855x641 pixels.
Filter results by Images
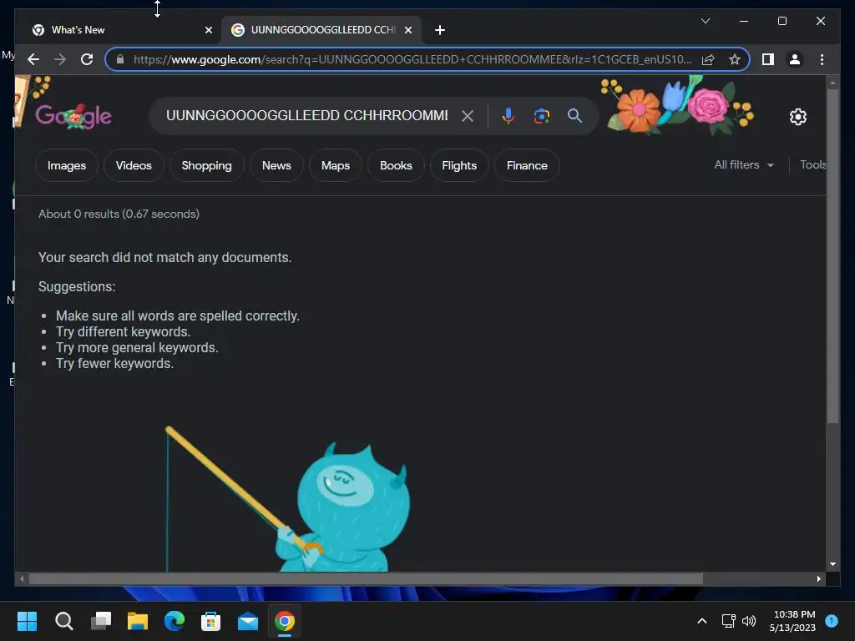(67, 165)
